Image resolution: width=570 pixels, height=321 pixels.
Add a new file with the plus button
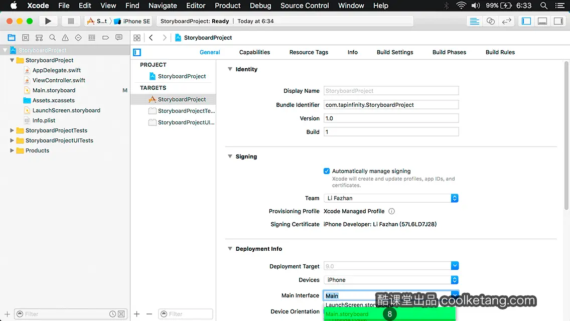7,314
